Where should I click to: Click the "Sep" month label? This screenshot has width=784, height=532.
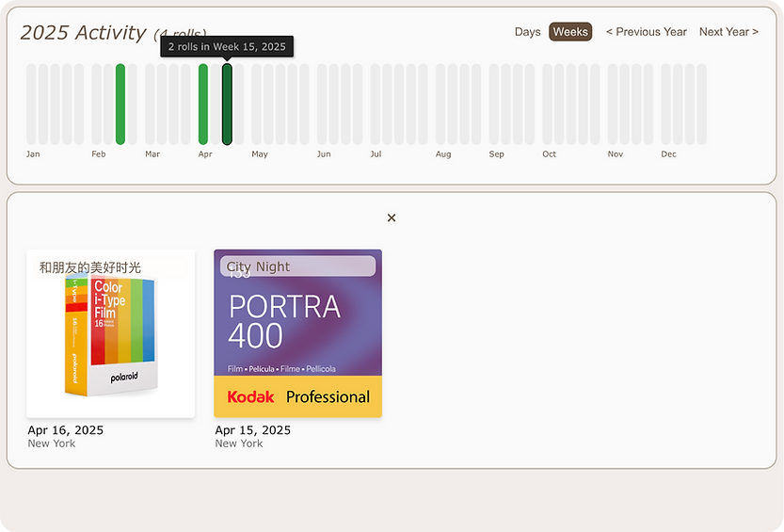tap(497, 154)
